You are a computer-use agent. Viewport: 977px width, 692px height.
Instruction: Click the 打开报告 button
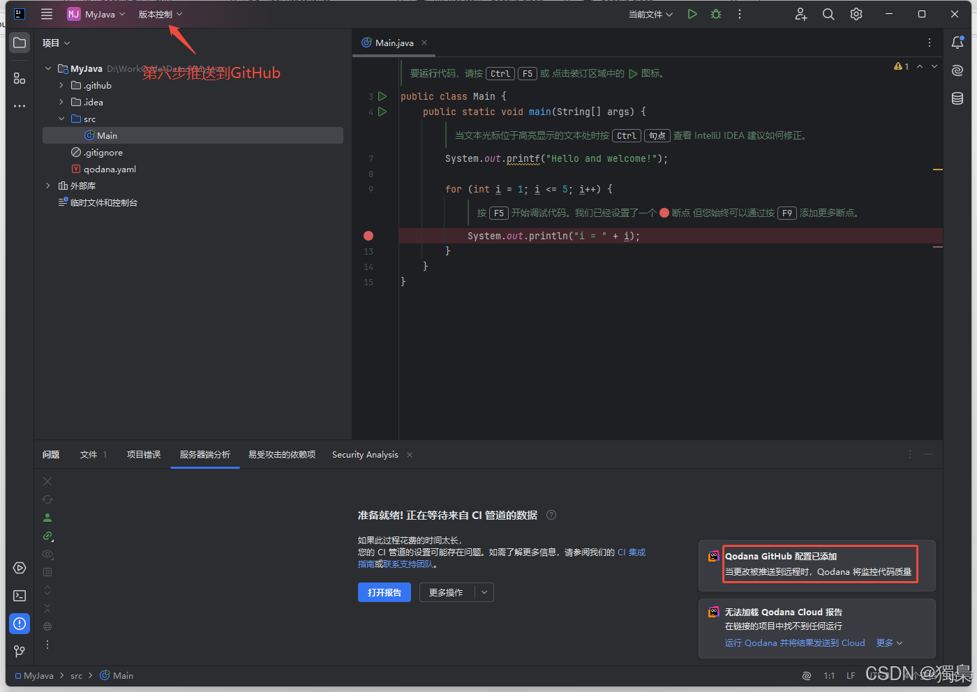pos(384,592)
